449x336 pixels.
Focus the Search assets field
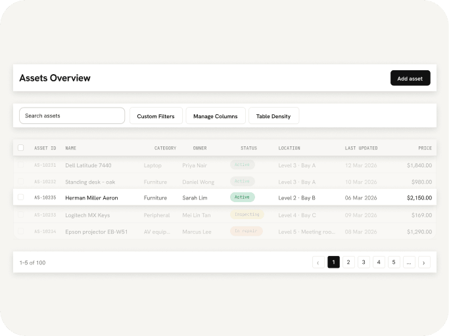coord(72,115)
